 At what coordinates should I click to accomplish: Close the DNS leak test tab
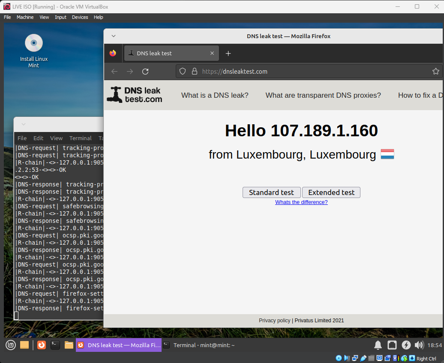(x=212, y=53)
